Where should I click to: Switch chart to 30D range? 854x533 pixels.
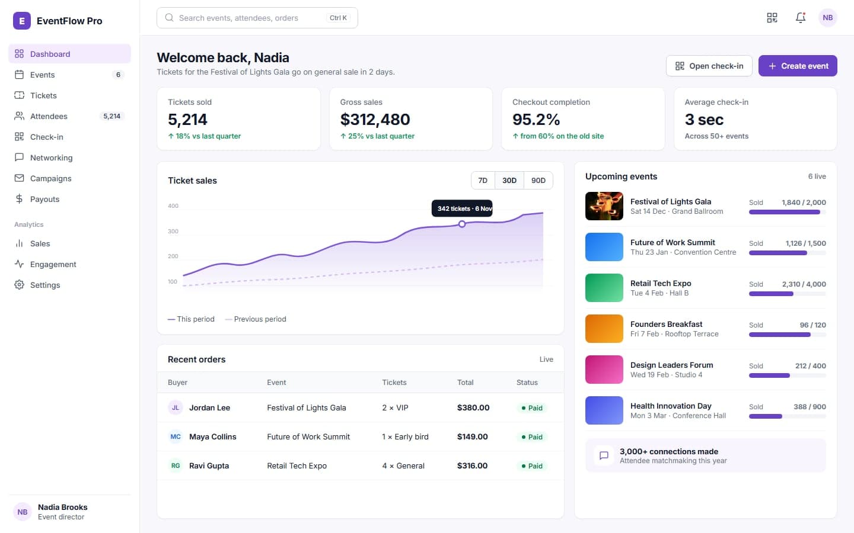(509, 181)
